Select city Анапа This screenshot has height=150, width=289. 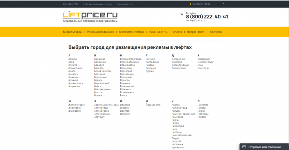tap(72, 71)
